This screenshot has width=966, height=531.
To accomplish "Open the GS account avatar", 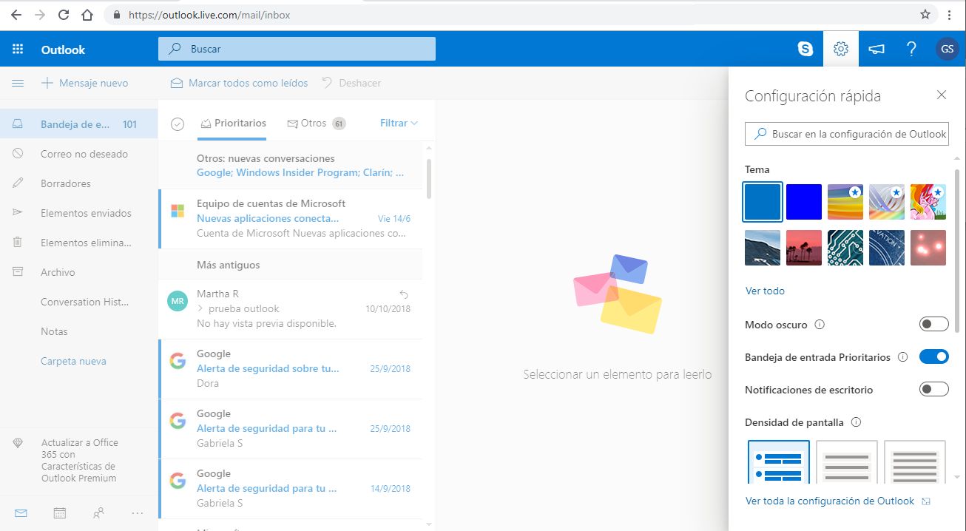I will (948, 50).
